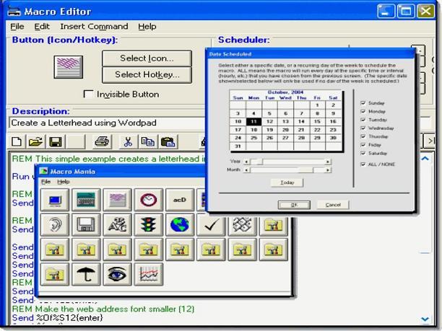Toggle the ALL / NONE checkbox
The image size is (442, 331).
pyautogui.click(x=363, y=164)
